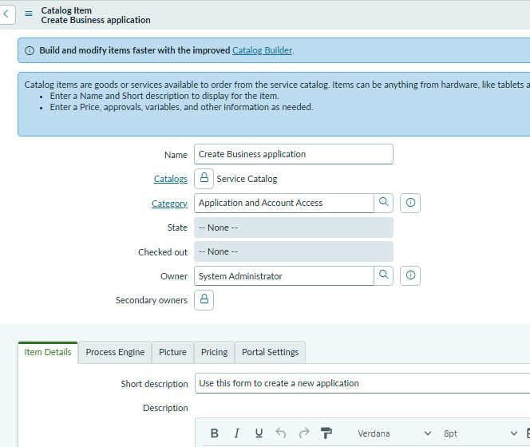Toggle bold formatting in the editor
This screenshot has height=447, width=530.
pos(215,433)
